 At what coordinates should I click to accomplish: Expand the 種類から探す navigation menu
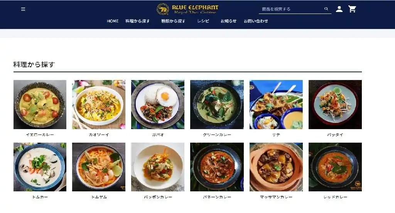tap(173, 21)
